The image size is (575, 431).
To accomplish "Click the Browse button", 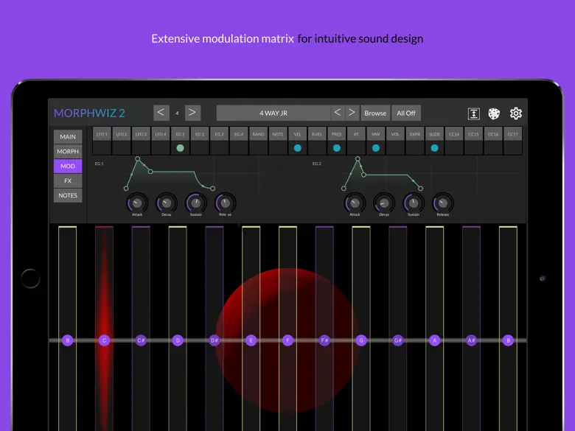I will click(375, 113).
